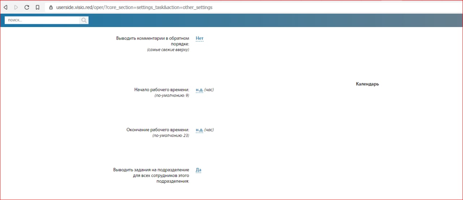This screenshot has height=200, width=463.
Task: Click the label 'Выводить задания на подразделение'
Action: 151,170
